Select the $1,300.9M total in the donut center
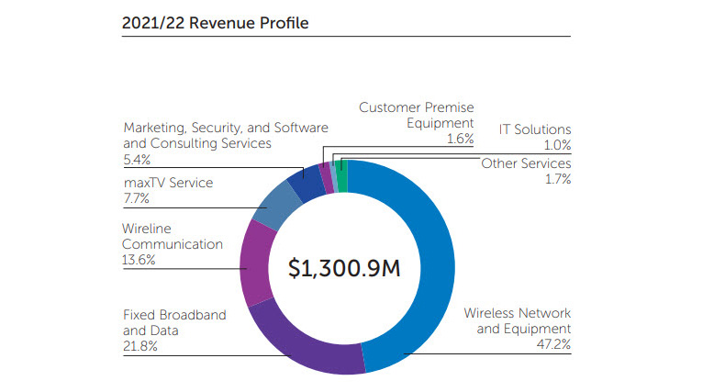 pyautogui.click(x=344, y=269)
